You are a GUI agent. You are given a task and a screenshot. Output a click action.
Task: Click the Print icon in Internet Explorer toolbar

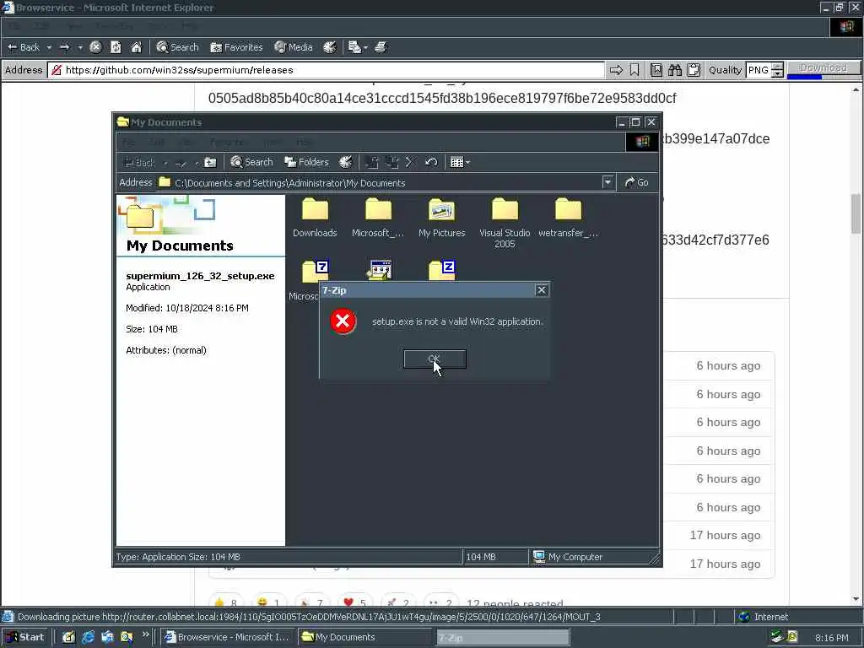[x=381, y=47]
